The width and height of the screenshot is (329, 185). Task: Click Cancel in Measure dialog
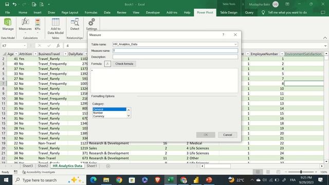(227, 135)
